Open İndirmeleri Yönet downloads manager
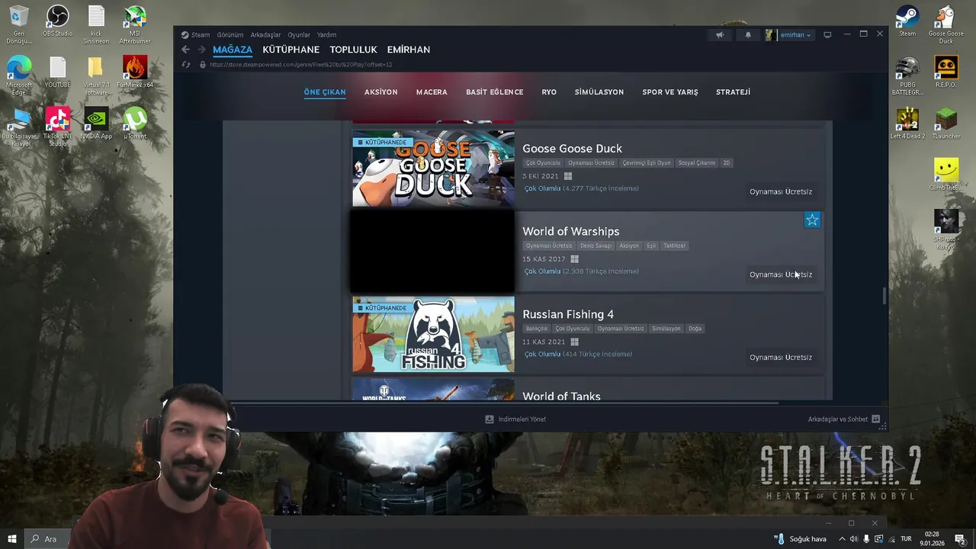 515,419
